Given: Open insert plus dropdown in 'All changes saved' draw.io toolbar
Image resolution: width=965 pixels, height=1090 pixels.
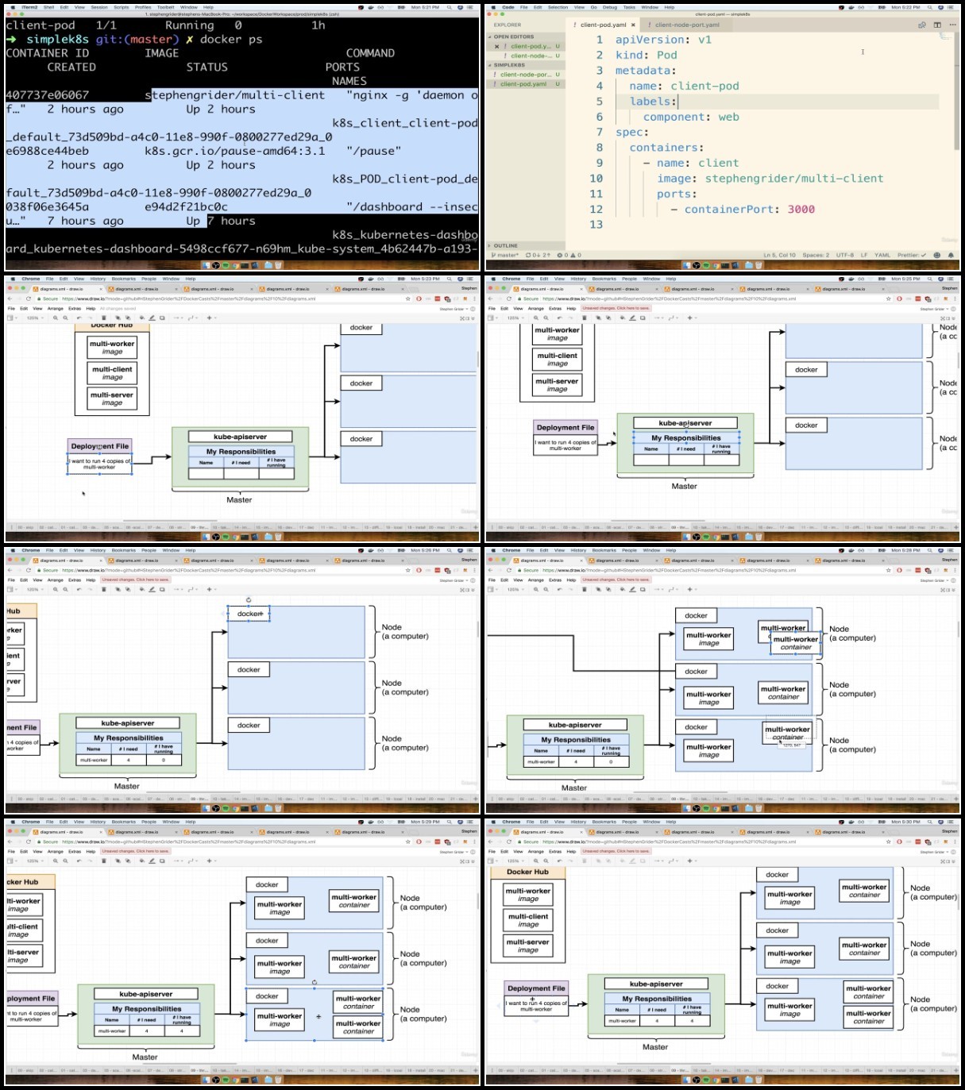Looking at the screenshot, I should pyautogui.click(x=211, y=318).
